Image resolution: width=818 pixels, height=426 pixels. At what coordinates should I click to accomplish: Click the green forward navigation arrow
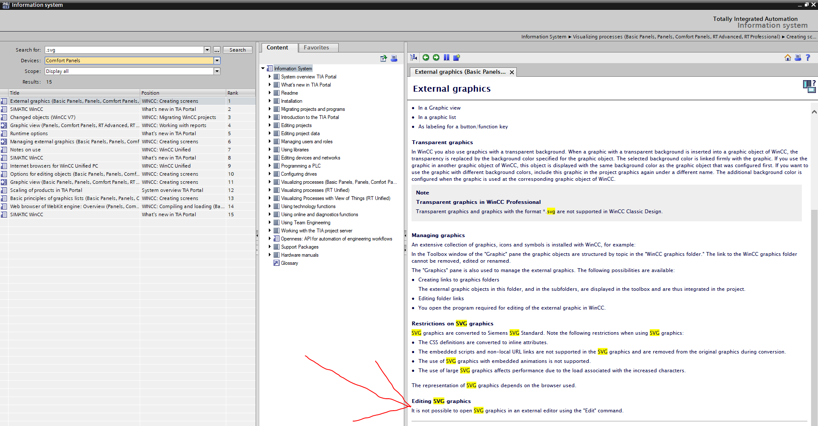point(436,58)
